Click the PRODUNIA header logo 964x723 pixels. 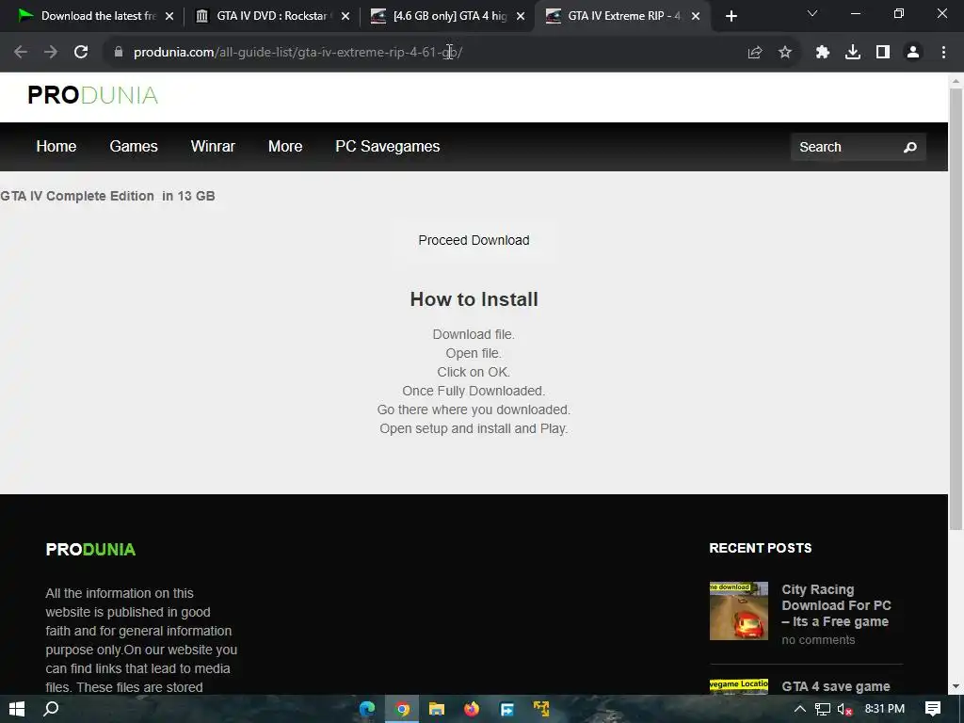93,95
